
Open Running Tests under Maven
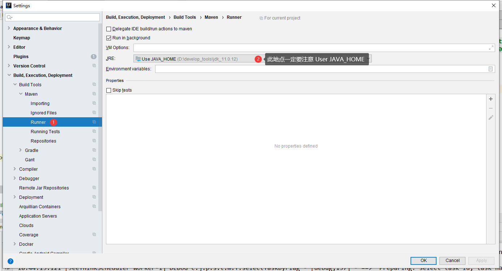click(45, 132)
